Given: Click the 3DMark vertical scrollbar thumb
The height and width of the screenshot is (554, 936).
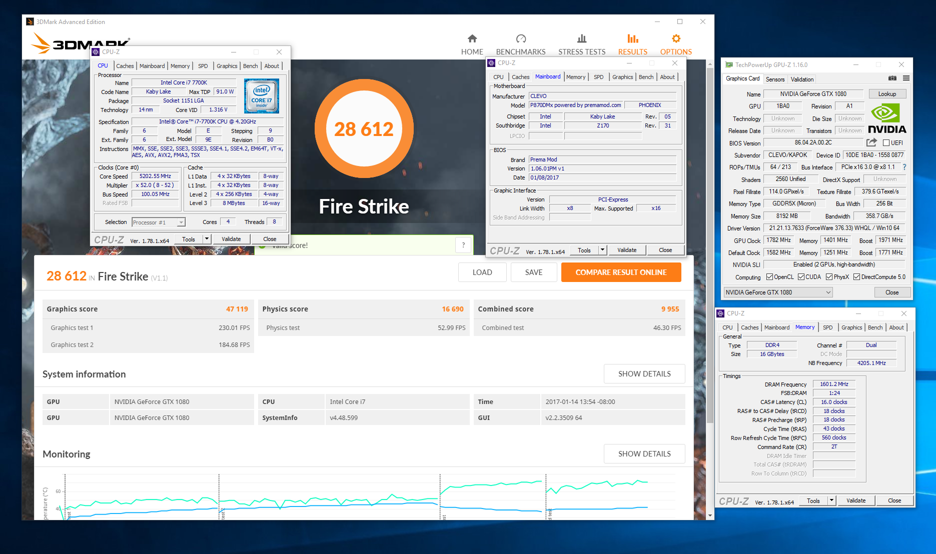Looking at the screenshot, I should tap(709, 245).
